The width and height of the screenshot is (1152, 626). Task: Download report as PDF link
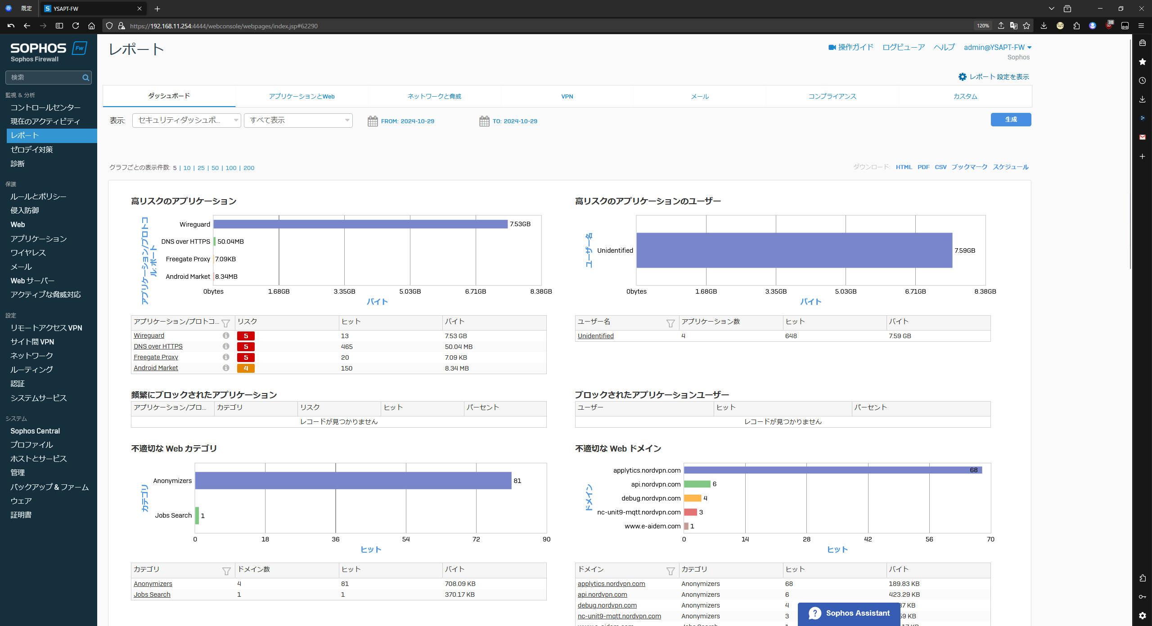[x=923, y=167]
